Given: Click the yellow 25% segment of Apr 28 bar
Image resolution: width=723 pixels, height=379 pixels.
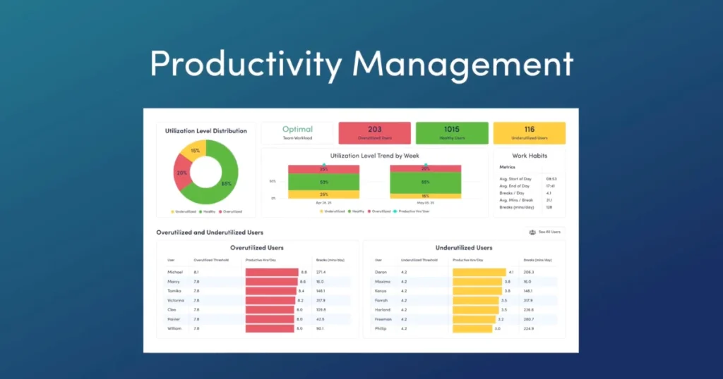Looking at the screenshot, I should click(x=323, y=194).
